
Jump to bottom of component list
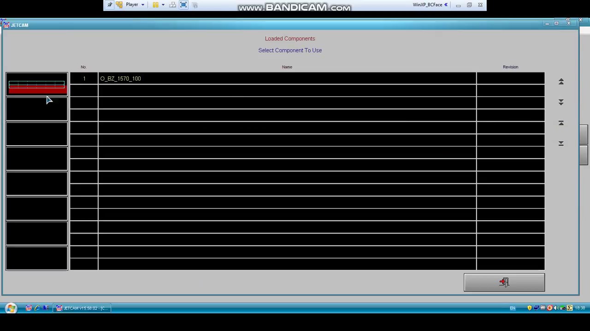click(x=561, y=143)
